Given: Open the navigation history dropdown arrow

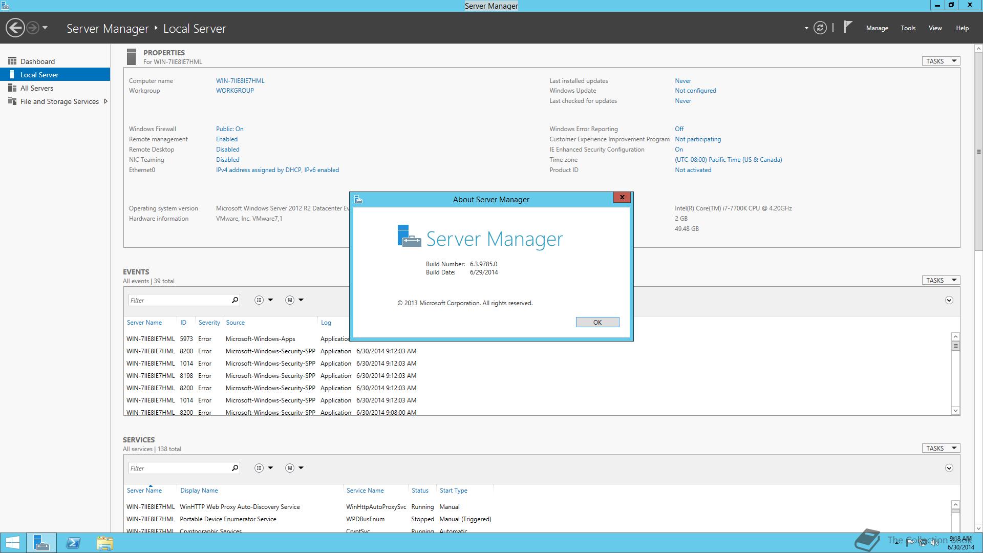Looking at the screenshot, I should coord(45,28).
